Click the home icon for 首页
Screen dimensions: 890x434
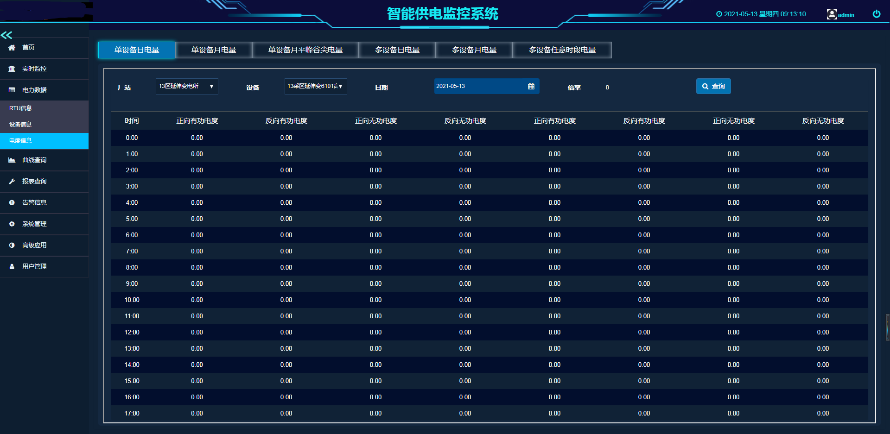(12, 48)
